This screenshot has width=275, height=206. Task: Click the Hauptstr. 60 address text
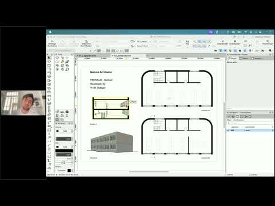tap(97, 84)
